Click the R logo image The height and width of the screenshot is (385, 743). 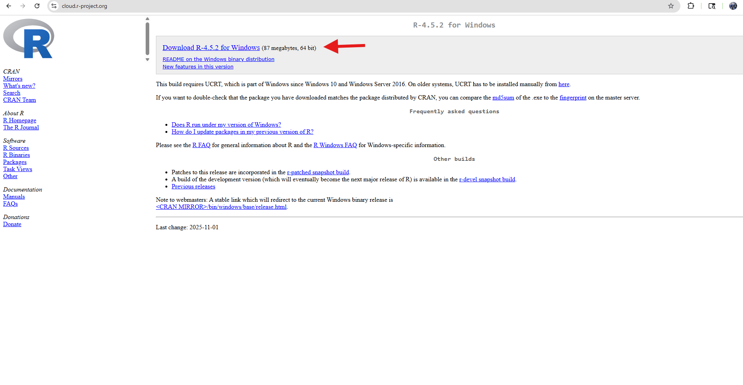28,39
